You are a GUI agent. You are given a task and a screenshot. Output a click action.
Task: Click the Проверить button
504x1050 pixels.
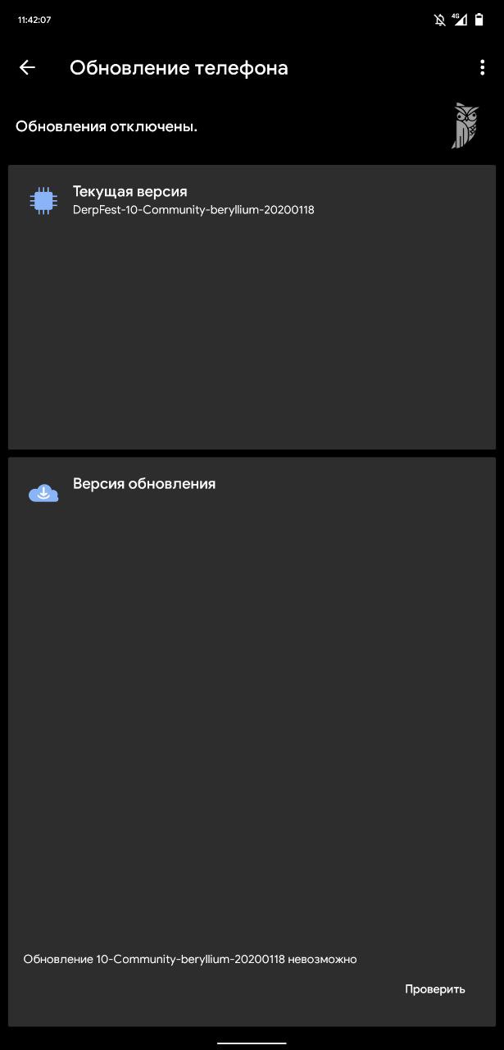tap(435, 989)
